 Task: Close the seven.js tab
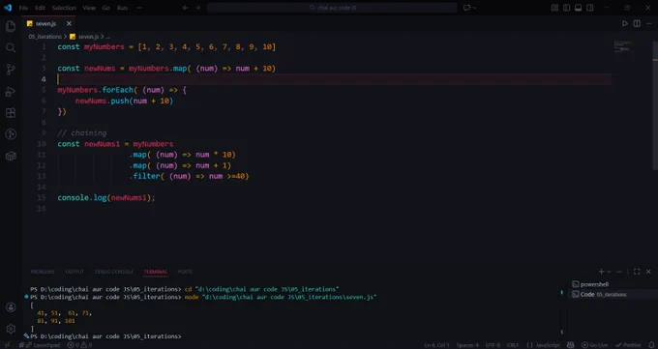pos(69,23)
